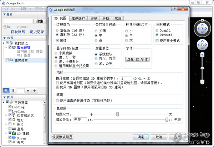Viewport: 214px width, 147px height.
Task: Collapse the 搜索 panel
Action: (x=4, y=14)
